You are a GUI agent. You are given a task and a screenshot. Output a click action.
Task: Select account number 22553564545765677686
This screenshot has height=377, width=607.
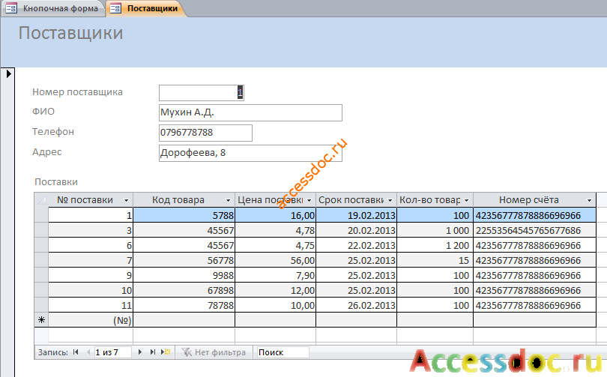pos(534,230)
